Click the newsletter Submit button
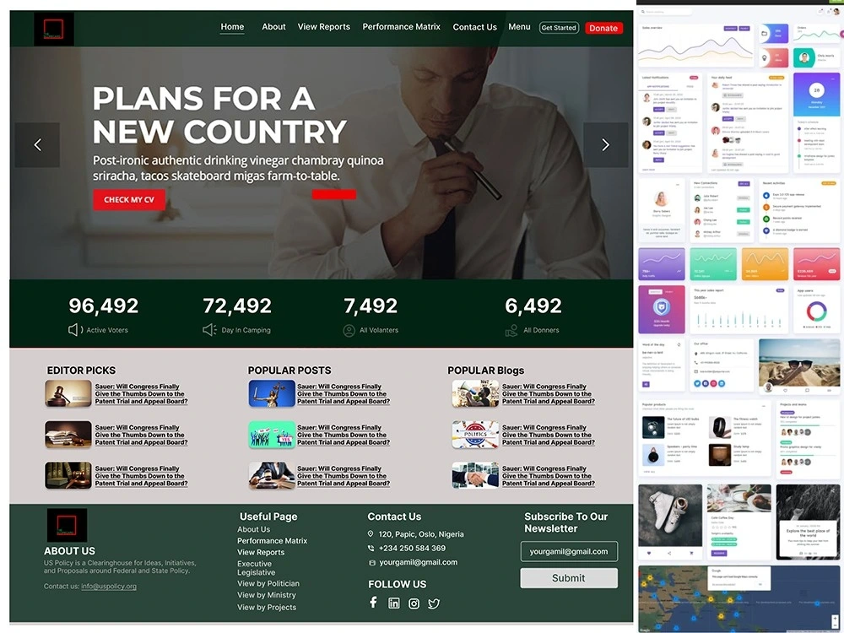The image size is (844, 633). click(569, 578)
